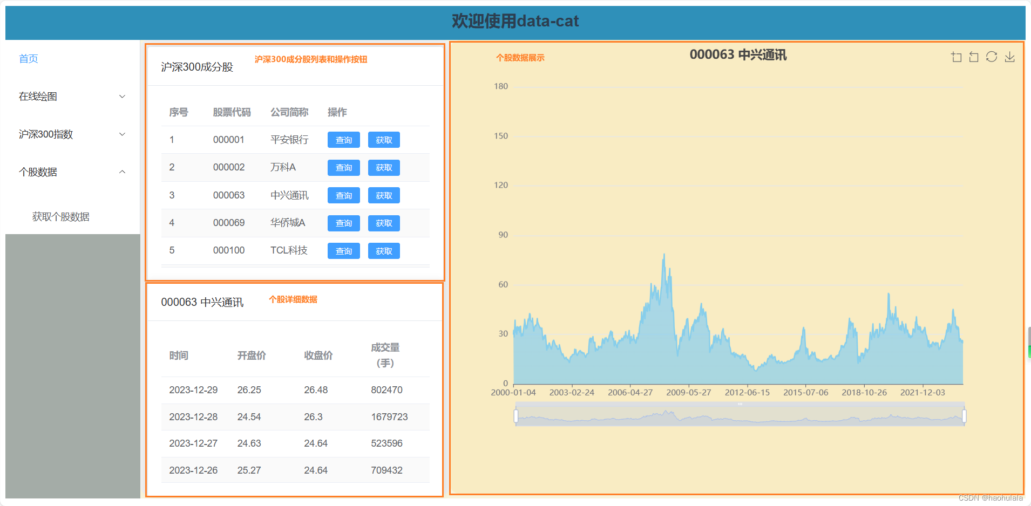The height and width of the screenshot is (506, 1031).
Task: Open the 首页 navigation item
Action: (28, 58)
